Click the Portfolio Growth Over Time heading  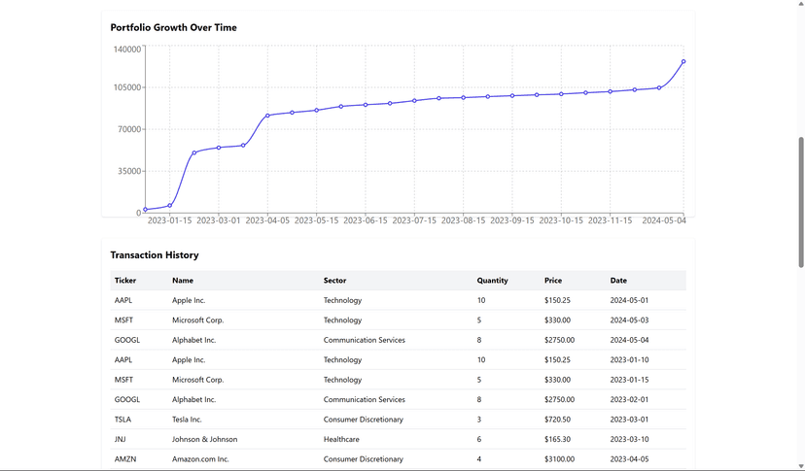pos(173,27)
